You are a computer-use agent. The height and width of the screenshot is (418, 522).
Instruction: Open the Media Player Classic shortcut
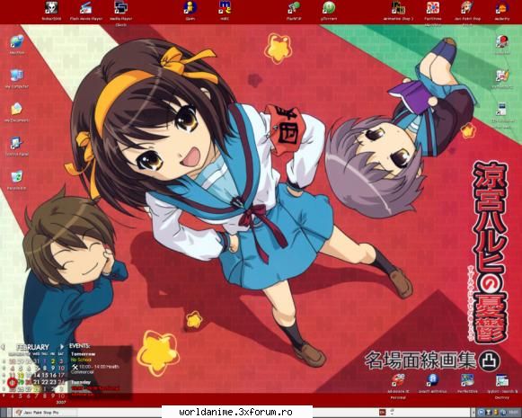121,8
